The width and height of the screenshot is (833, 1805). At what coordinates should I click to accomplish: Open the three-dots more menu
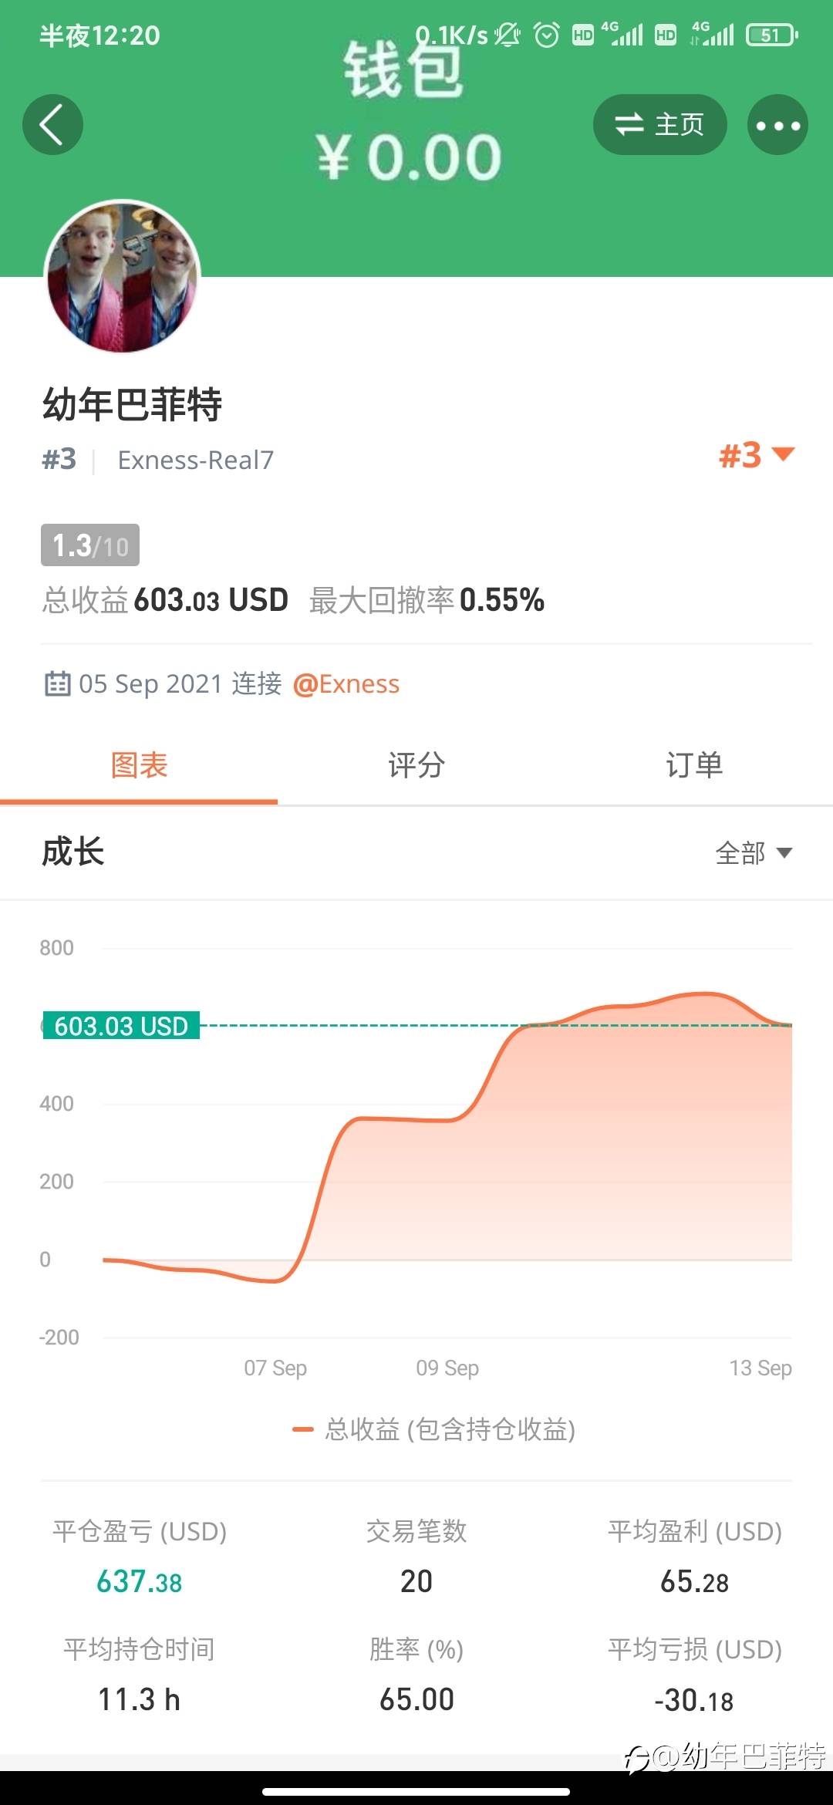(x=777, y=125)
